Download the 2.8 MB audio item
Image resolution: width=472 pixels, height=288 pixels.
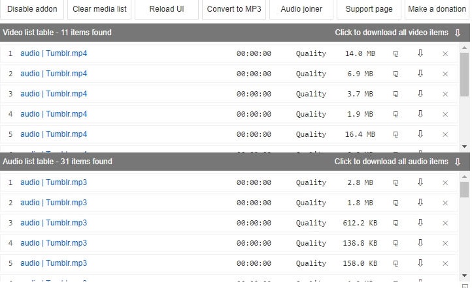[420, 182]
